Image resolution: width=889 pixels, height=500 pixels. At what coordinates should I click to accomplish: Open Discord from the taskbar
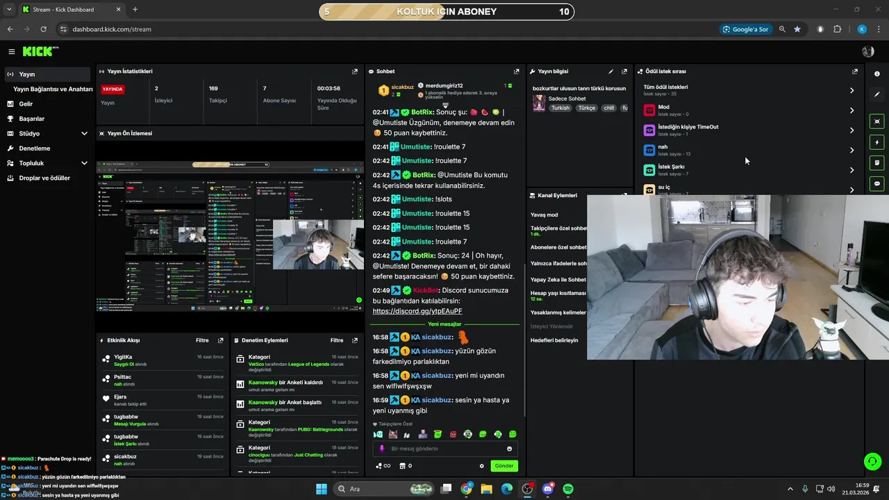pyautogui.click(x=548, y=489)
